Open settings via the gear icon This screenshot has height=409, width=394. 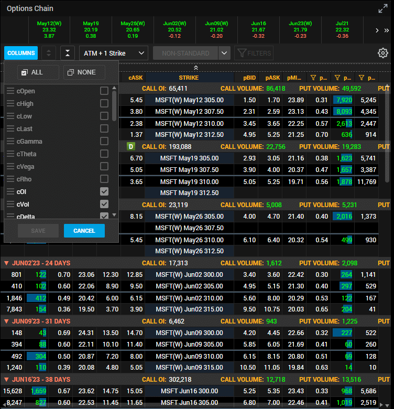click(x=383, y=53)
